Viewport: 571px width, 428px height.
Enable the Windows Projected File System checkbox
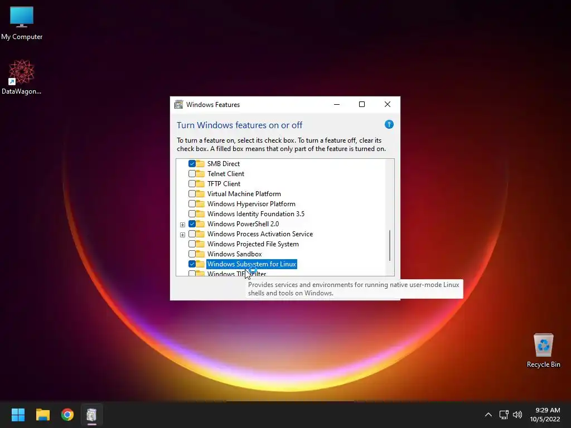(x=192, y=244)
